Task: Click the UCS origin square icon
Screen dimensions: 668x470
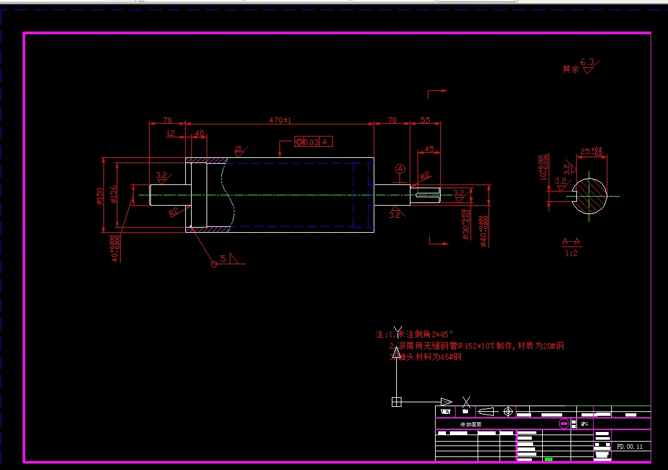Action: 397,402
